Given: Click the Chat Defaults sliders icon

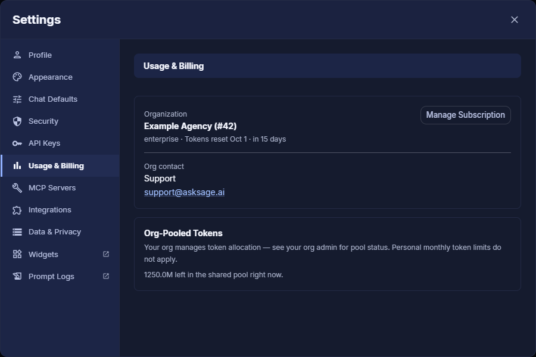Looking at the screenshot, I should pyautogui.click(x=17, y=99).
